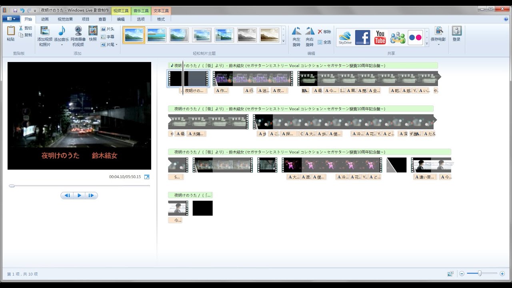Click the zoom out minus button

pyautogui.click(x=462, y=274)
